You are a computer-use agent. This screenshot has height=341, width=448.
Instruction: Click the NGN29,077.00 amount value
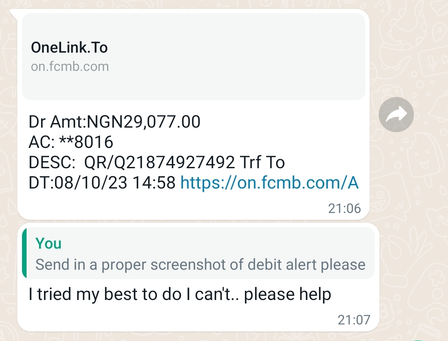coord(144,122)
